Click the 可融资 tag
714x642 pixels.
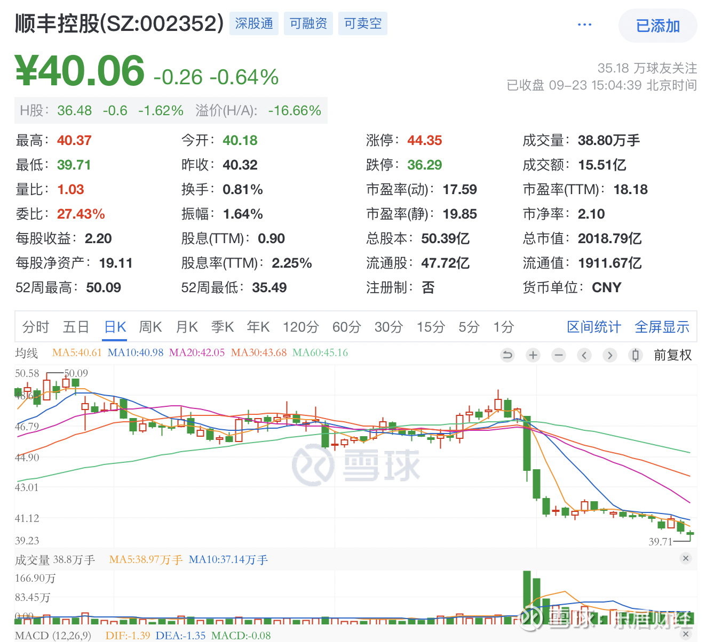point(308,23)
